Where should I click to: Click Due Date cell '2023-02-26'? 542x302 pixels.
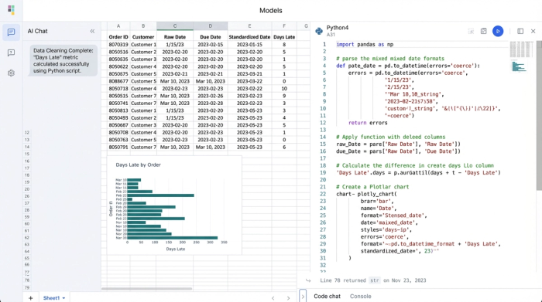pyautogui.click(x=210, y=96)
